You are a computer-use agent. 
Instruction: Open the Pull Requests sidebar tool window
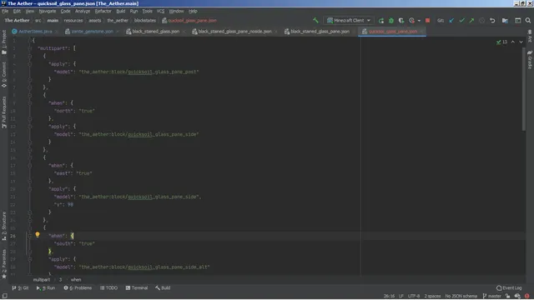[3, 112]
